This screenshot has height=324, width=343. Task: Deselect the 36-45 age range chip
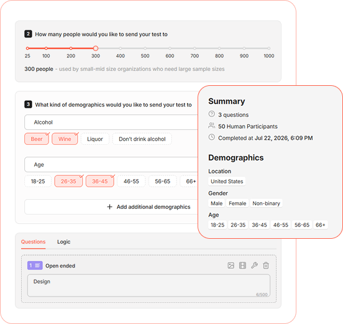click(x=100, y=181)
